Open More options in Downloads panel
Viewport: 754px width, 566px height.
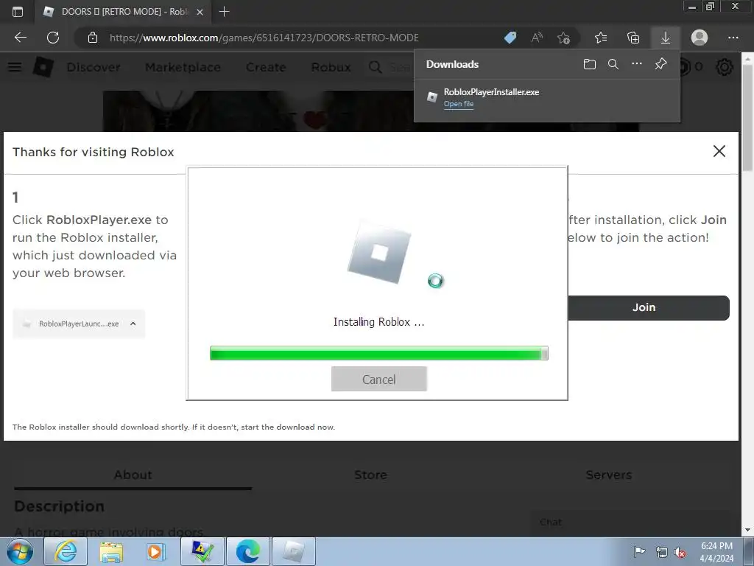tap(637, 63)
